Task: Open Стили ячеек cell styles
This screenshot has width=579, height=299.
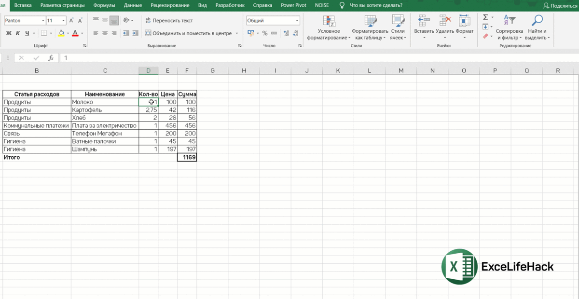Action: coord(398,27)
